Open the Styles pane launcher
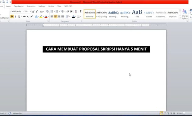This screenshot has width=192, height=116. [x=187, y=21]
